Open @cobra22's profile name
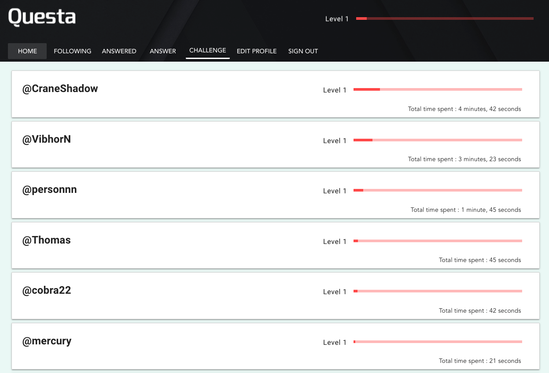Screen dimensions: 549x373 [47, 291]
